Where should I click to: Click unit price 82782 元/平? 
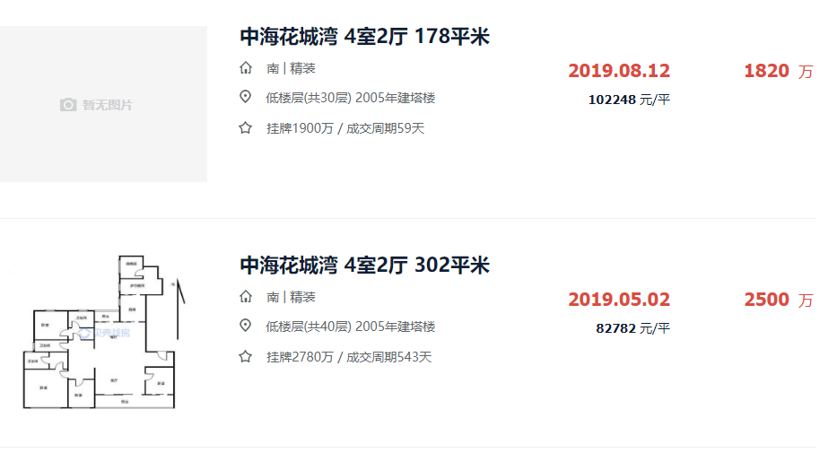pyautogui.click(x=632, y=328)
